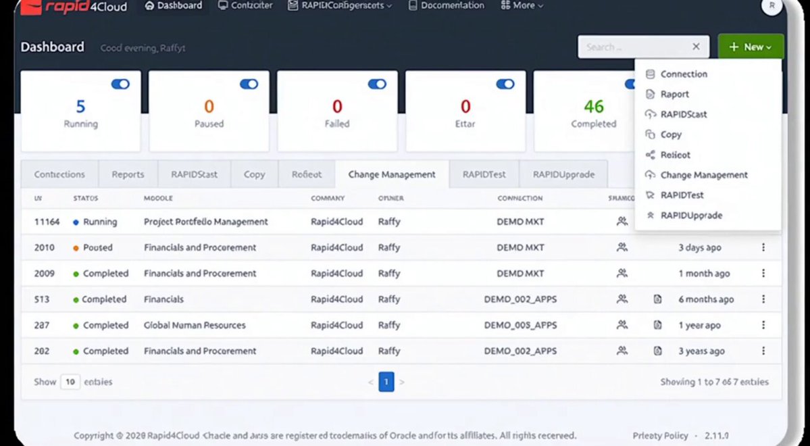Click shared users icon for row 11164
810x446 pixels.
[622, 221]
